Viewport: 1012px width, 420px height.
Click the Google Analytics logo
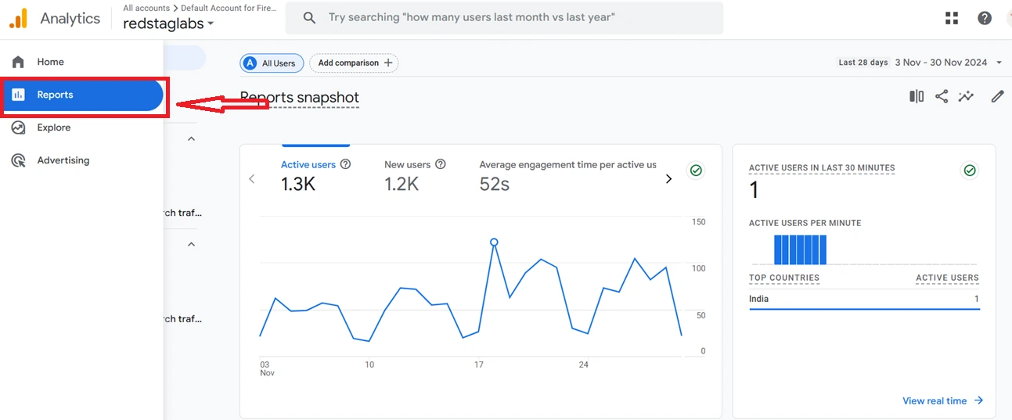pos(19,19)
